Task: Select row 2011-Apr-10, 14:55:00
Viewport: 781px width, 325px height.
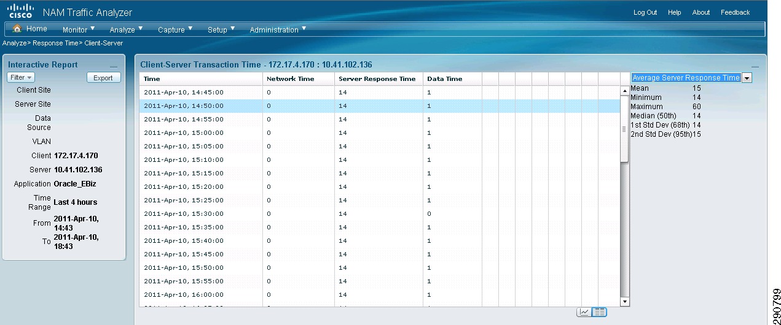Action: coord(380,119)
